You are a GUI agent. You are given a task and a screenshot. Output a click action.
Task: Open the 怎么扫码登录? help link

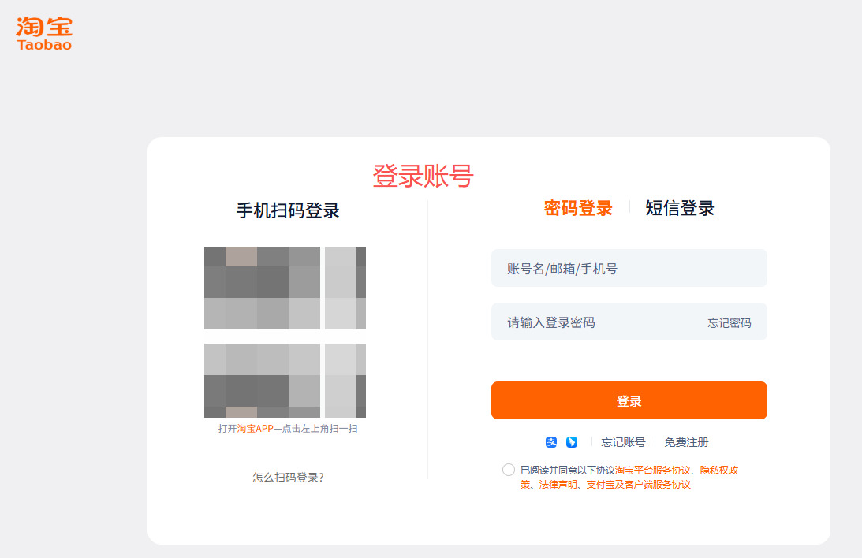[x=288, y=478]
